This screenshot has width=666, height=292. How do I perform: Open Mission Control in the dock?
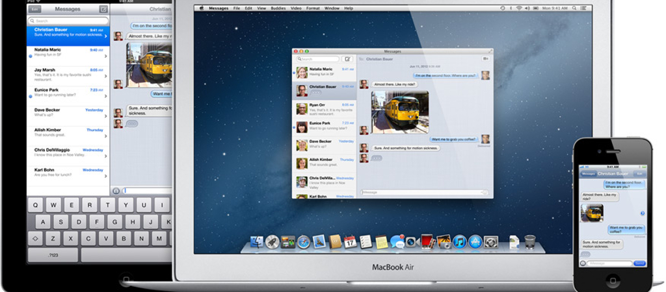click(288, 242)
